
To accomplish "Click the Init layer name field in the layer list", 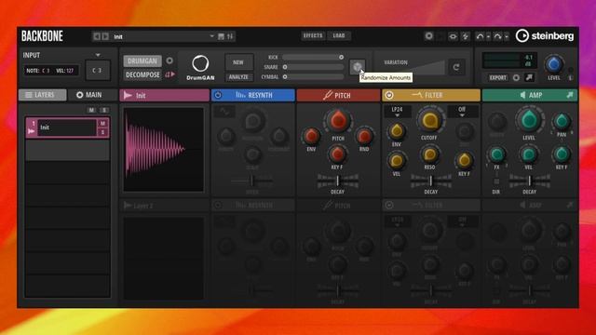I will [66, 127].
